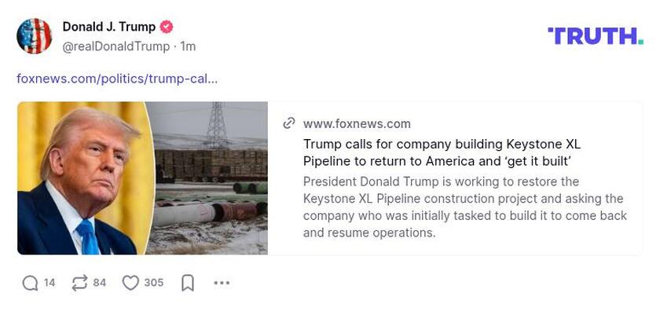This screenshot has height=319, width=660.
Task: Open the three-dot more options menu
Action: pos(222,283)
